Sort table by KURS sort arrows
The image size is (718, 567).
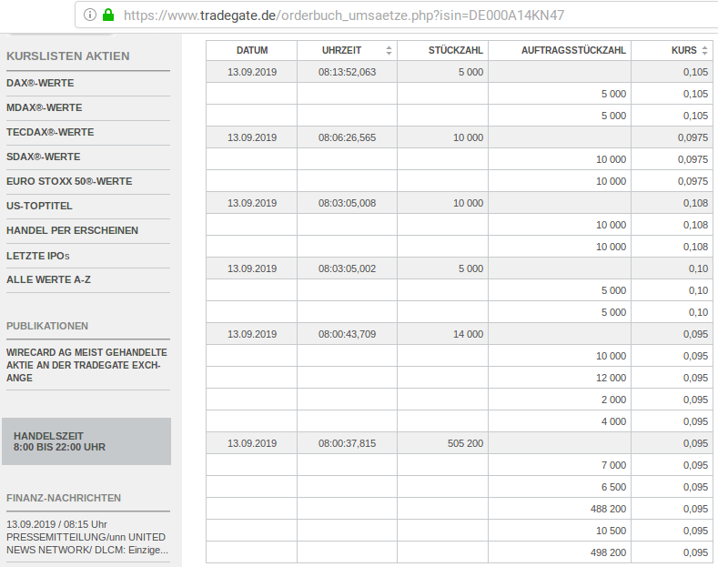704,50
